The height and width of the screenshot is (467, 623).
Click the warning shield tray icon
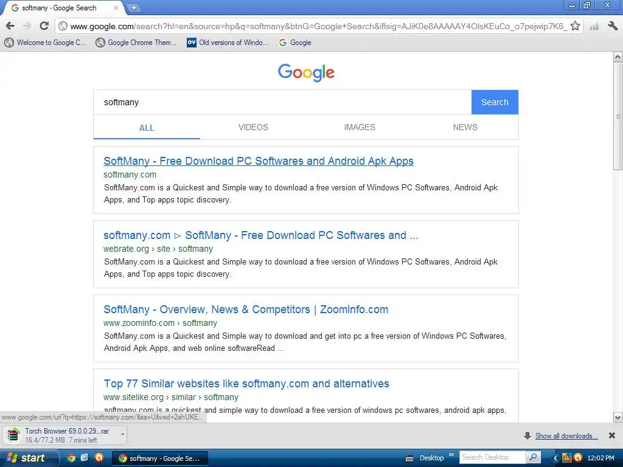click(x=566, y=458)
